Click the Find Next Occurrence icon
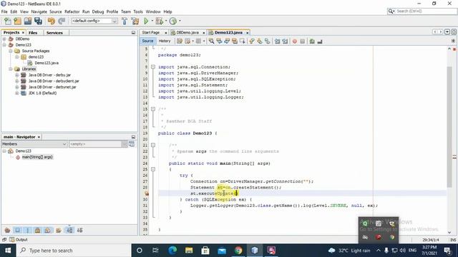 click(x=227, y=41)
